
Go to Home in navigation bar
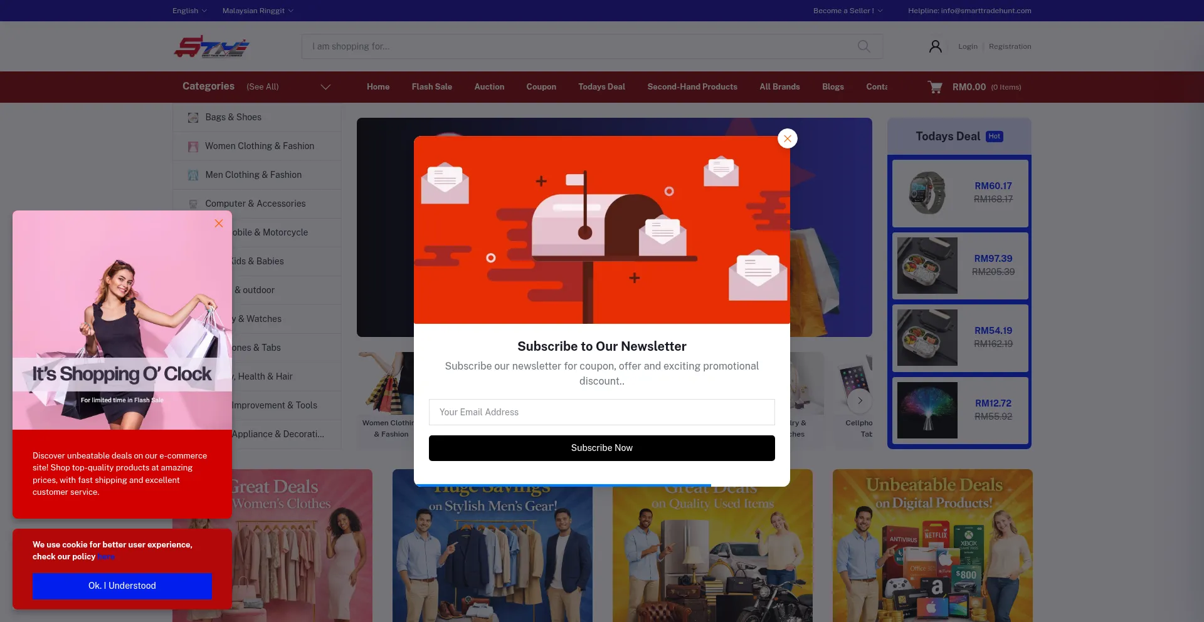[378, 87]
